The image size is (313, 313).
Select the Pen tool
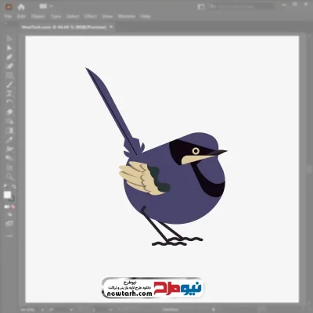9,57
